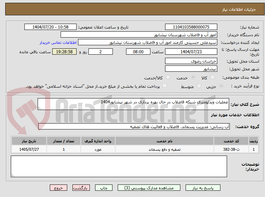
Task: Click the گروه خدمت field
Action: [x=134, y=126]
